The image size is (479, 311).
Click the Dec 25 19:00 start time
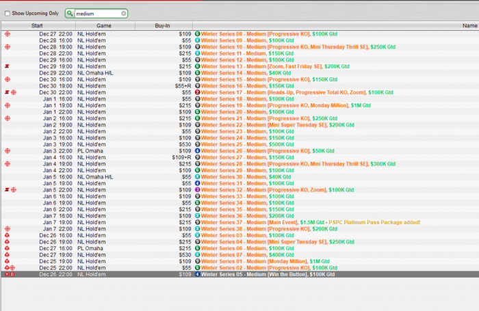pyautogui.click(x=56, y=261)
